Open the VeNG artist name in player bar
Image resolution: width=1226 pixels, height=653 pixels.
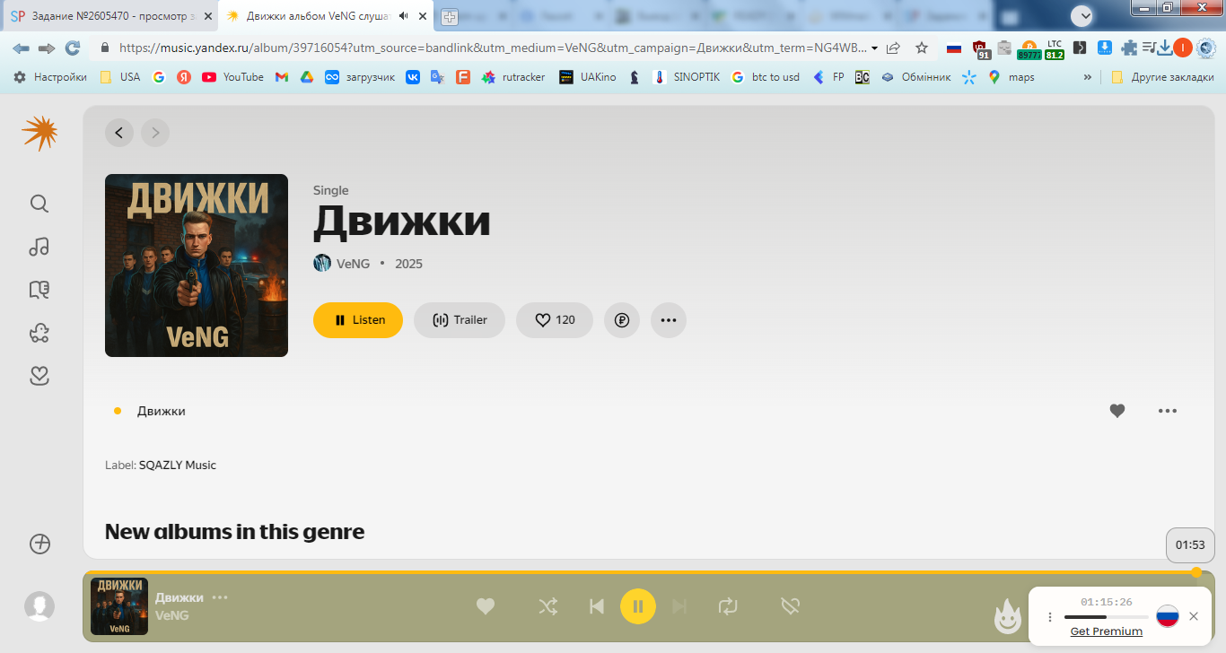(x=172, y=615)
